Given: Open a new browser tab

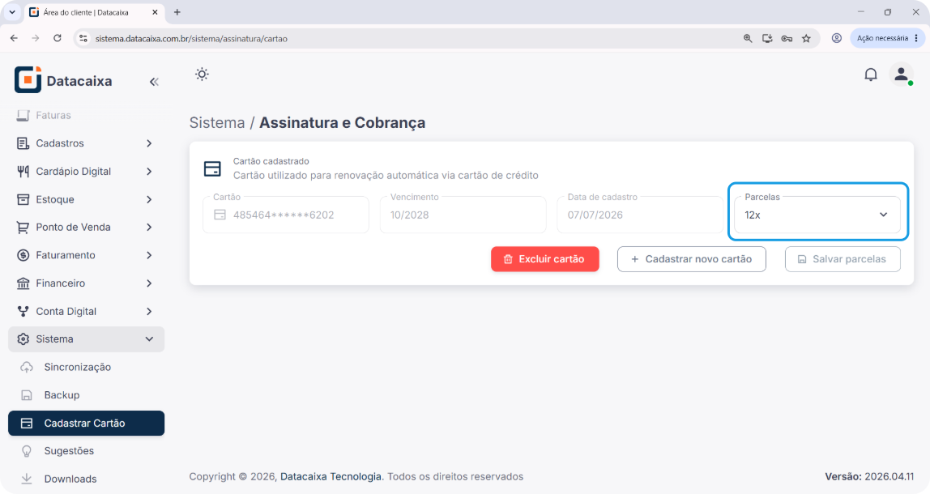Looking at the screenshot, I should 177,12.
